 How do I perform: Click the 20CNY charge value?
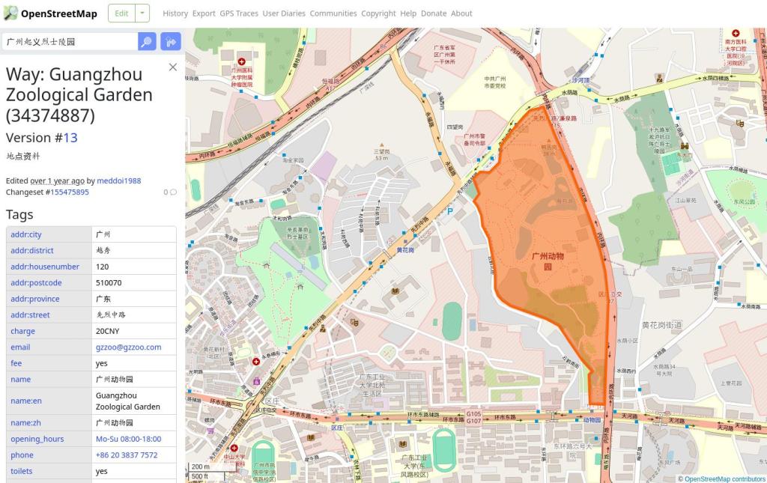(x=107, y=332)
